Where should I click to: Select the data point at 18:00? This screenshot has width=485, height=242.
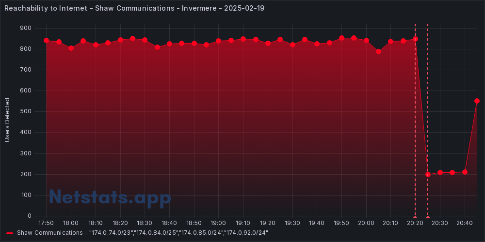71,48
